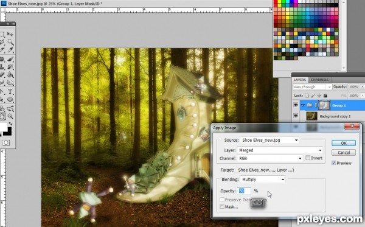The width and height of the screenshot is (365, 227).
Task: Click Cancel in Apply Image dialog
Action: [344, 153]
